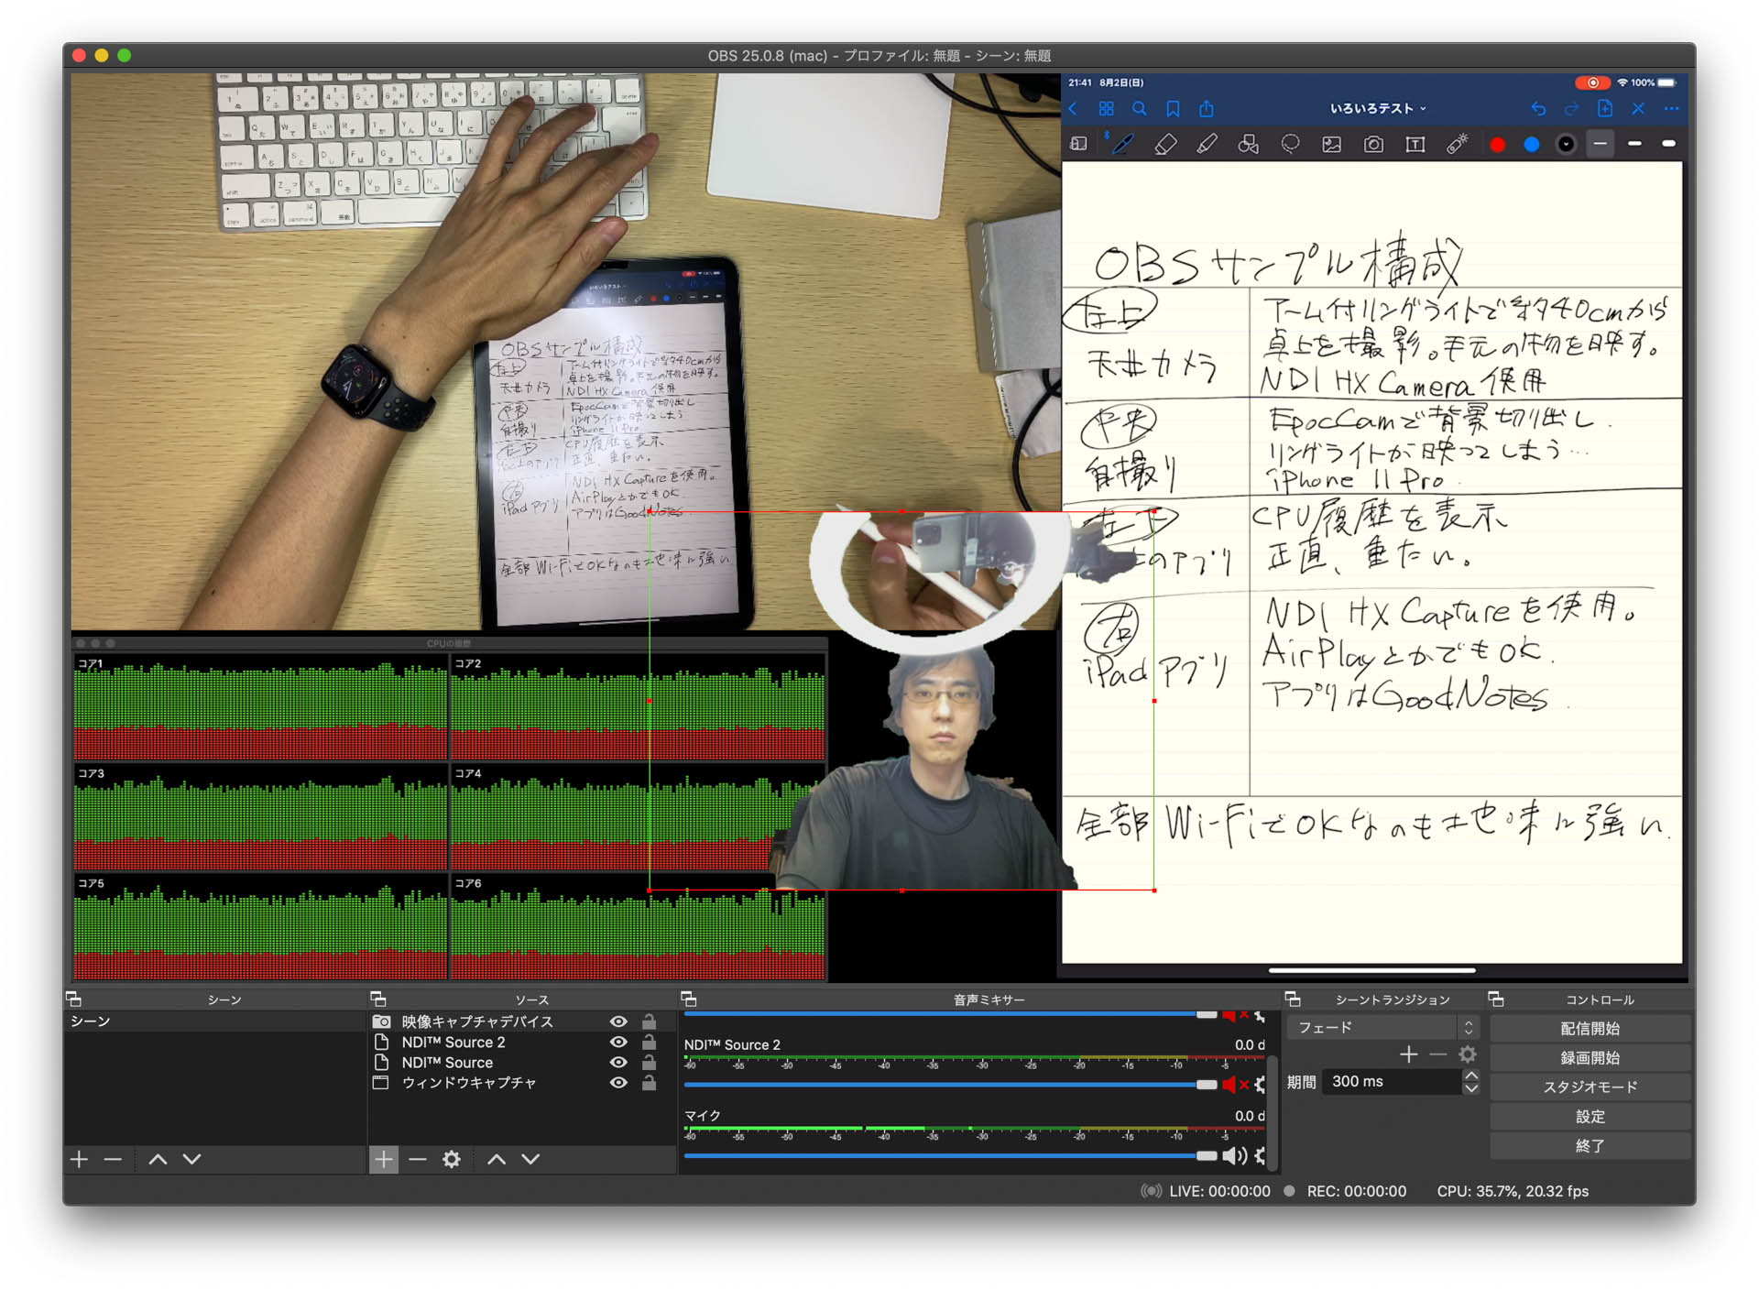Add a scene transition with plus
The height and width of the screenshot is (1289, 1759).
pyautogui.click(x=1409, y=1054)
